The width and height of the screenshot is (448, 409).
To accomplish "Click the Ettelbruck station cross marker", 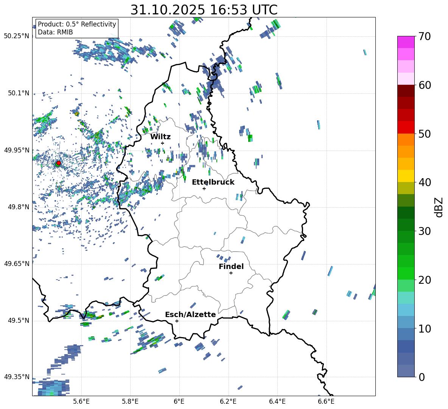I will (204, 188).
